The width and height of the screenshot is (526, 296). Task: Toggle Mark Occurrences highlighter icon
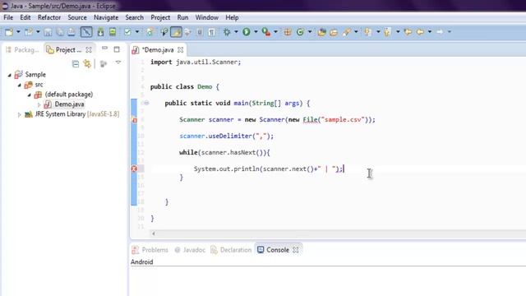point(176,32)
